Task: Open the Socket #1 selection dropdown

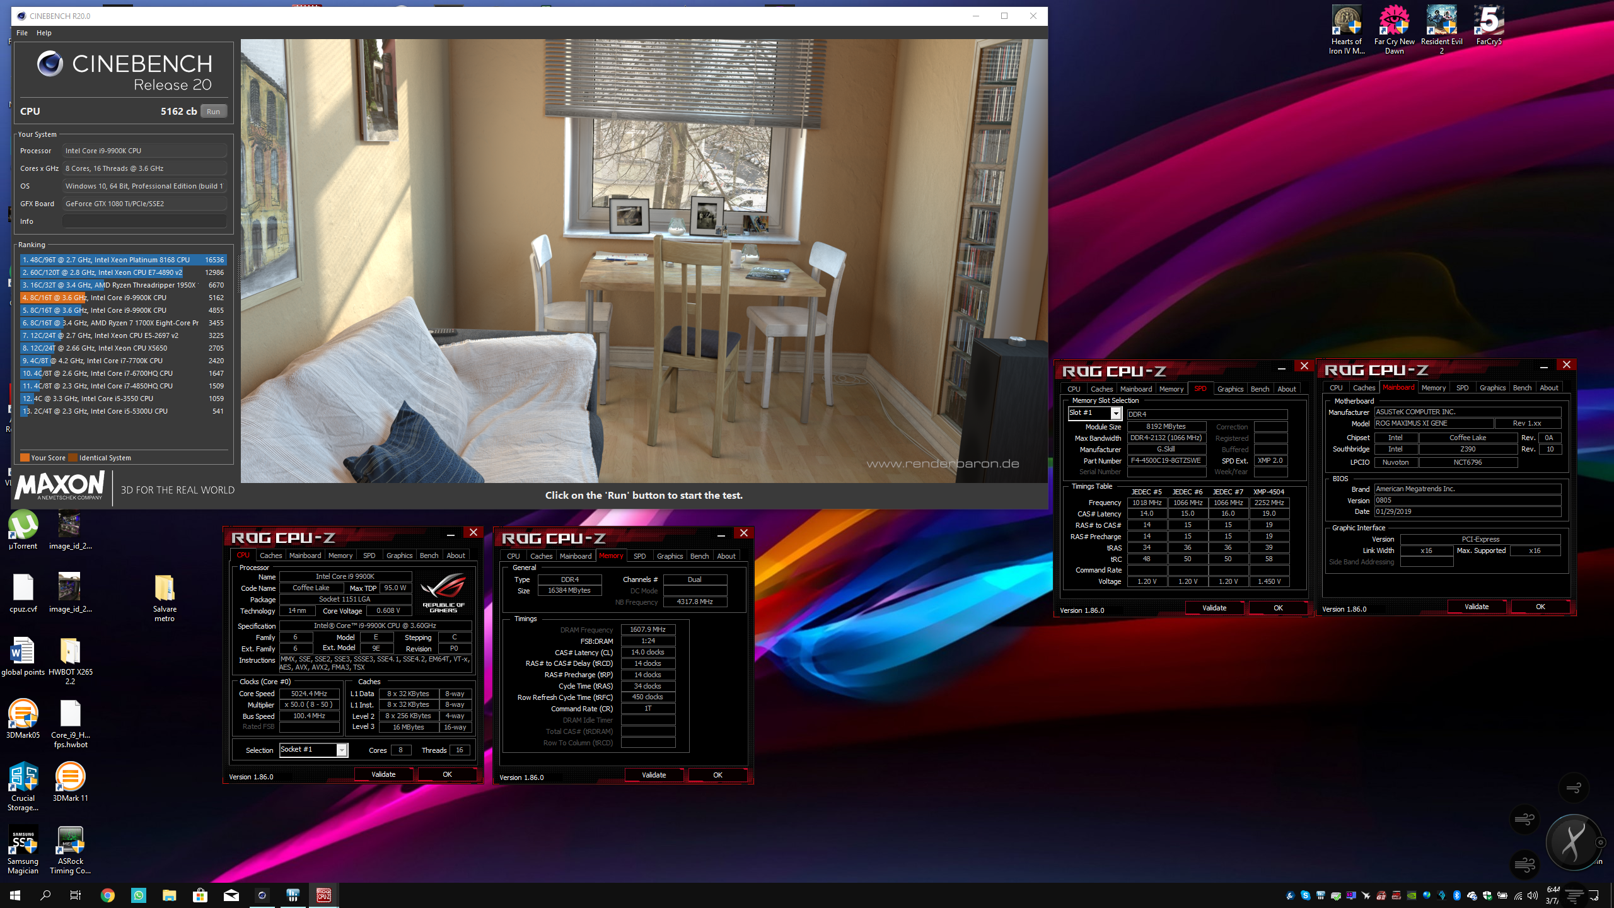Action: click(x=341, y=750)
